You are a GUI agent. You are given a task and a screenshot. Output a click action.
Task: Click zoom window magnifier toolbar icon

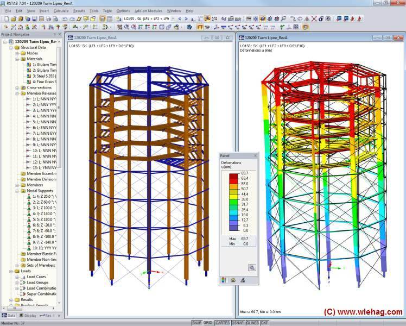pos(126,27)
